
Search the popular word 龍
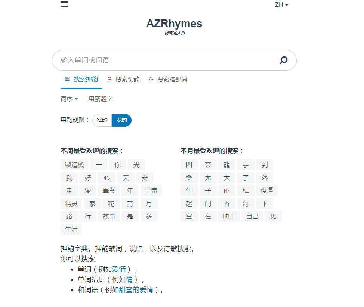pyautogui.click(x=226, y=165)
